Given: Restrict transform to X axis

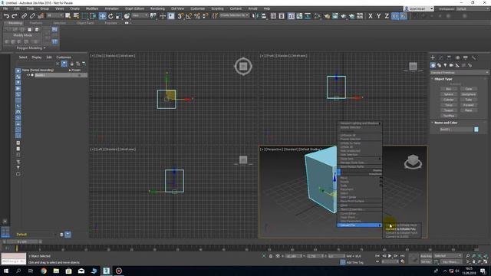Looking at the screenshot, I should pos(371,16).
